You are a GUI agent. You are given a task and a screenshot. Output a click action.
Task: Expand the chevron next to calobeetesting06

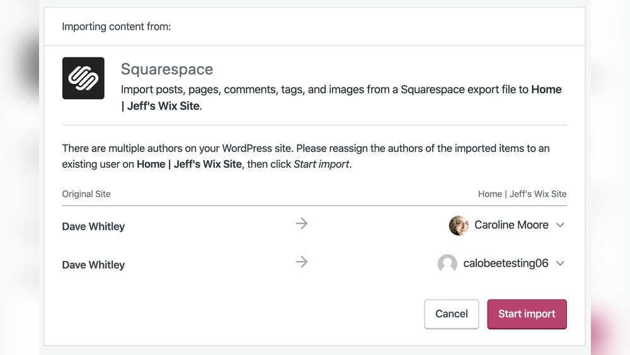point(560,264)
